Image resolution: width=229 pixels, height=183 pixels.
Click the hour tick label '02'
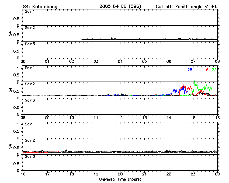(x=71, y=61)
